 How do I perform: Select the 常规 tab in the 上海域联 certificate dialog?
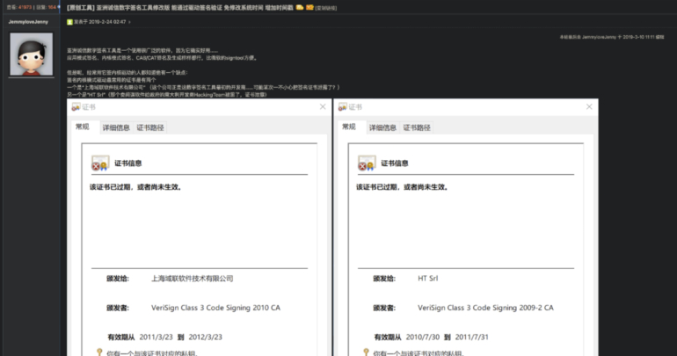pos(82,127)
